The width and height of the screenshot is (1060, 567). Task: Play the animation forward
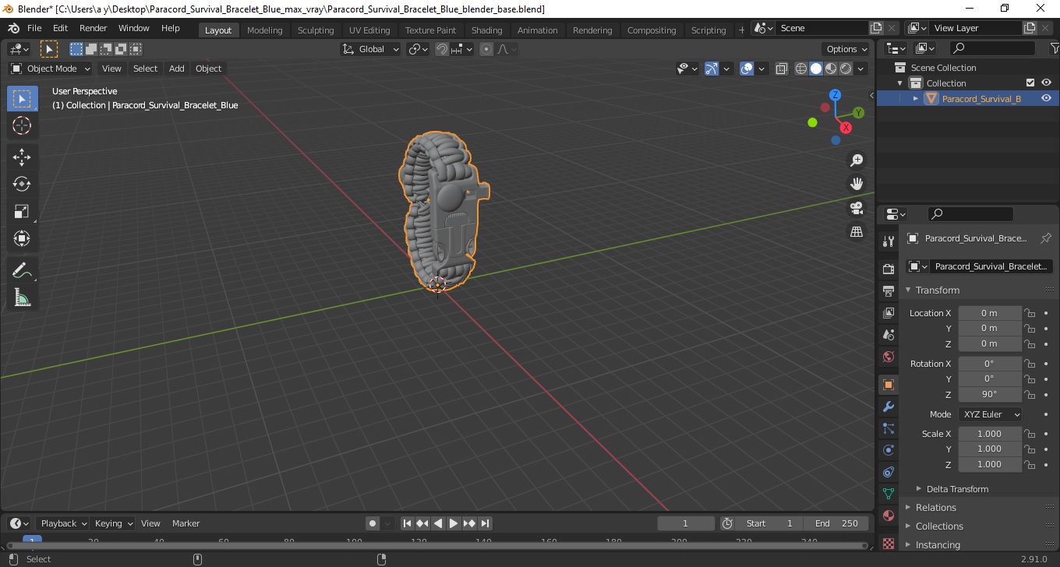[x=454, y=523]
